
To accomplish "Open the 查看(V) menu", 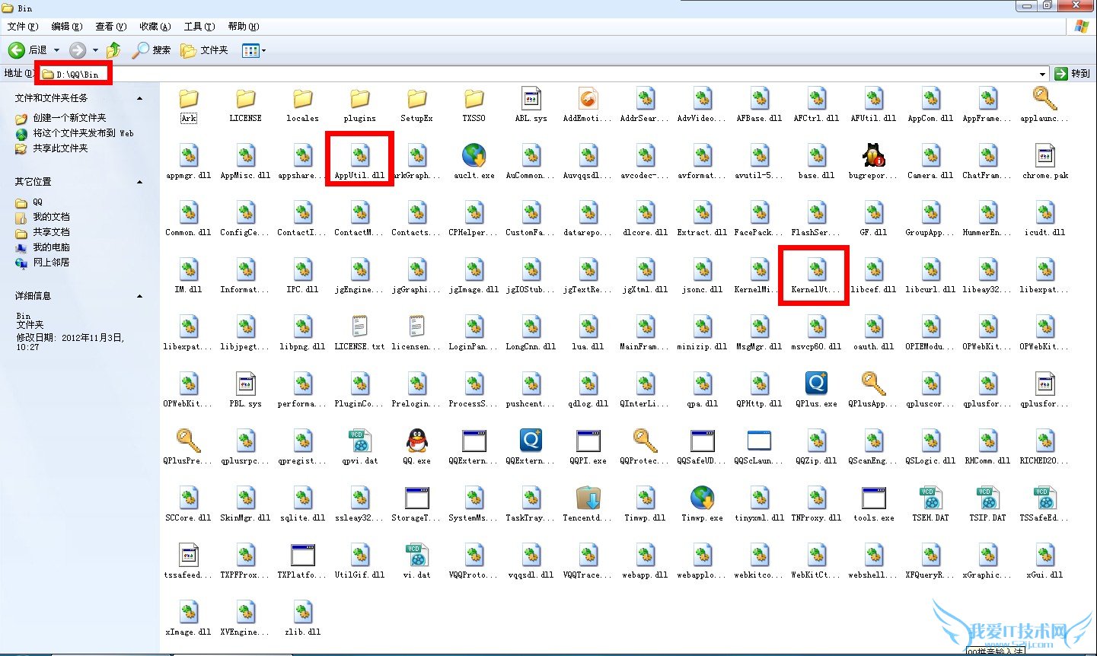I will pos(110,27).
